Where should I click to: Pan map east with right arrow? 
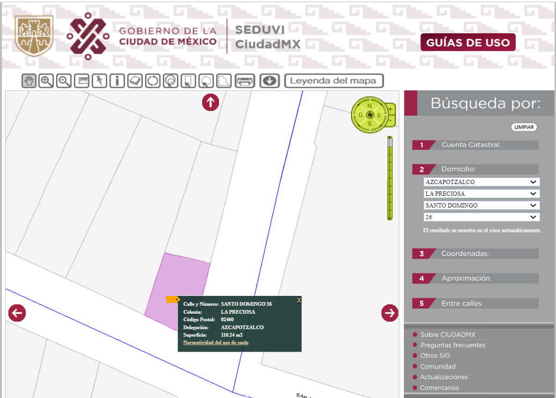(x=390, y=313)
